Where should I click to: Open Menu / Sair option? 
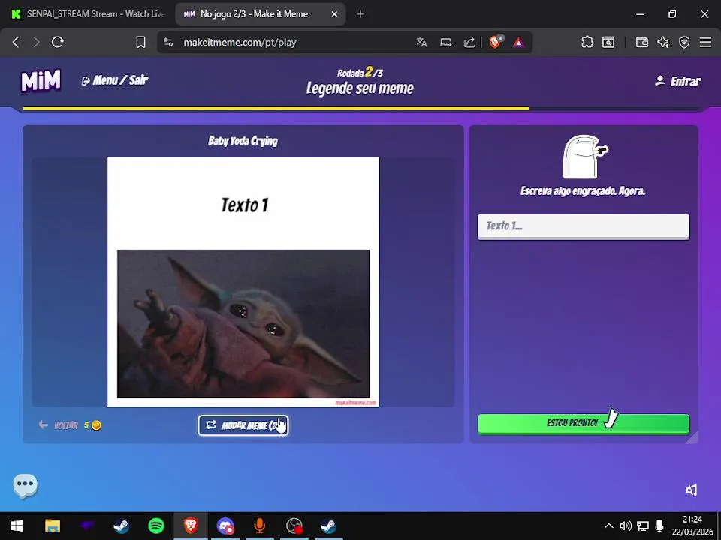(114, 80)
